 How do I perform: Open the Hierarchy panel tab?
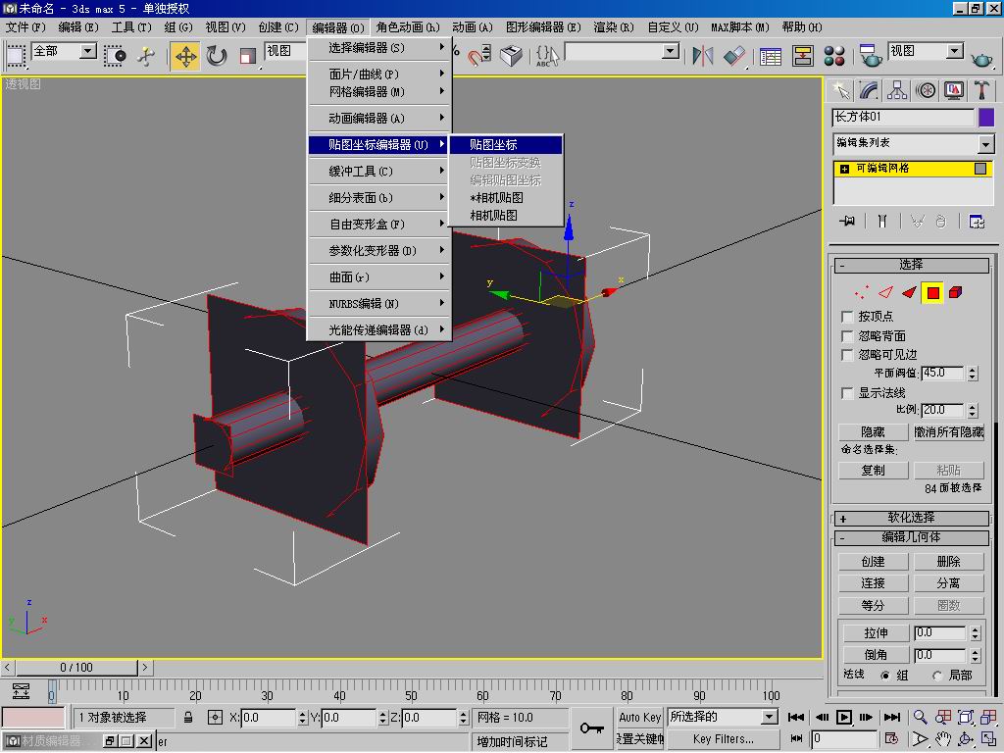coord(897,90)
